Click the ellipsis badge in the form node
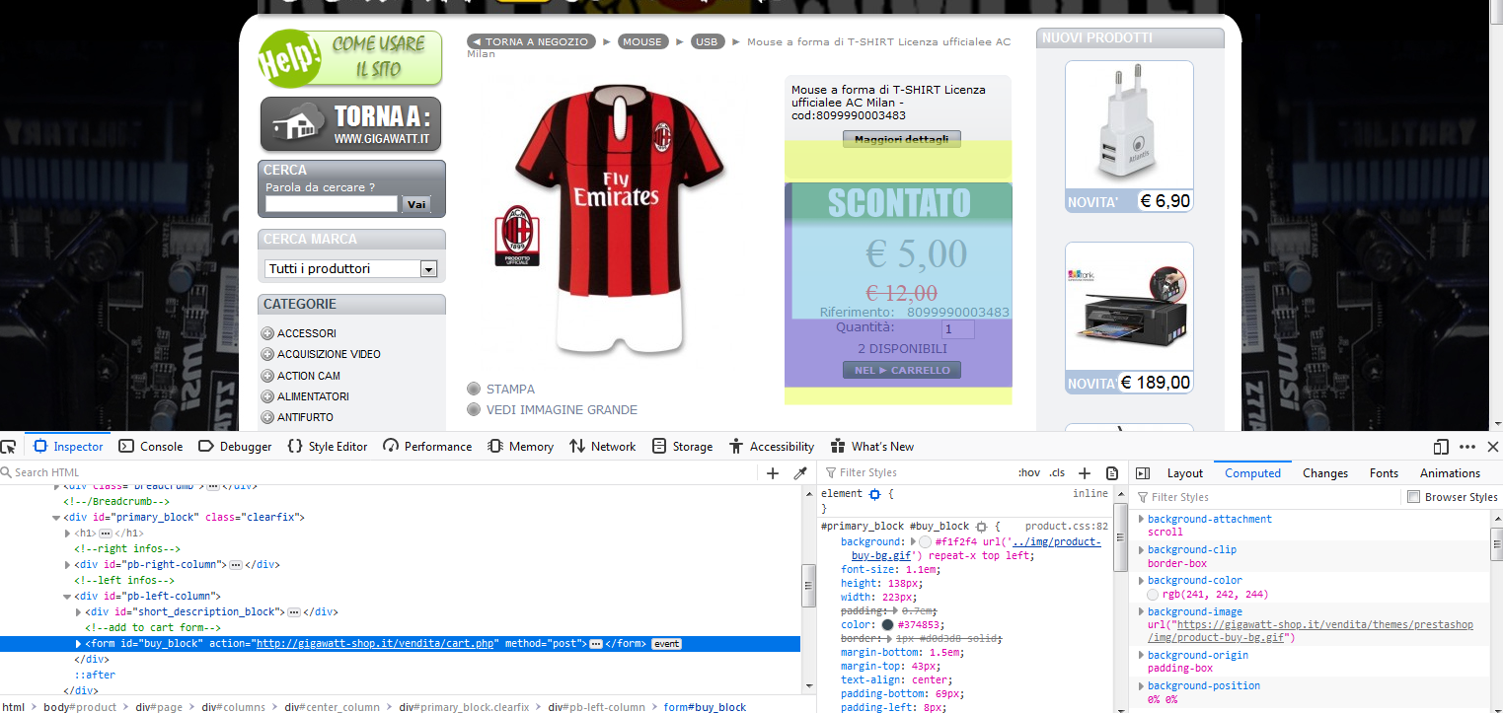The width and height of the screenshot is (1503, 713). click(596, 644)
